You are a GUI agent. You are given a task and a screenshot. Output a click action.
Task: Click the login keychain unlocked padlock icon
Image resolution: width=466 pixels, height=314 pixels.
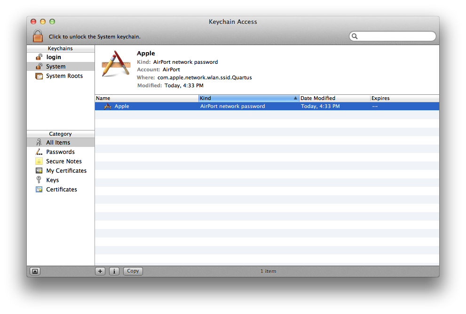click(39, 57)
